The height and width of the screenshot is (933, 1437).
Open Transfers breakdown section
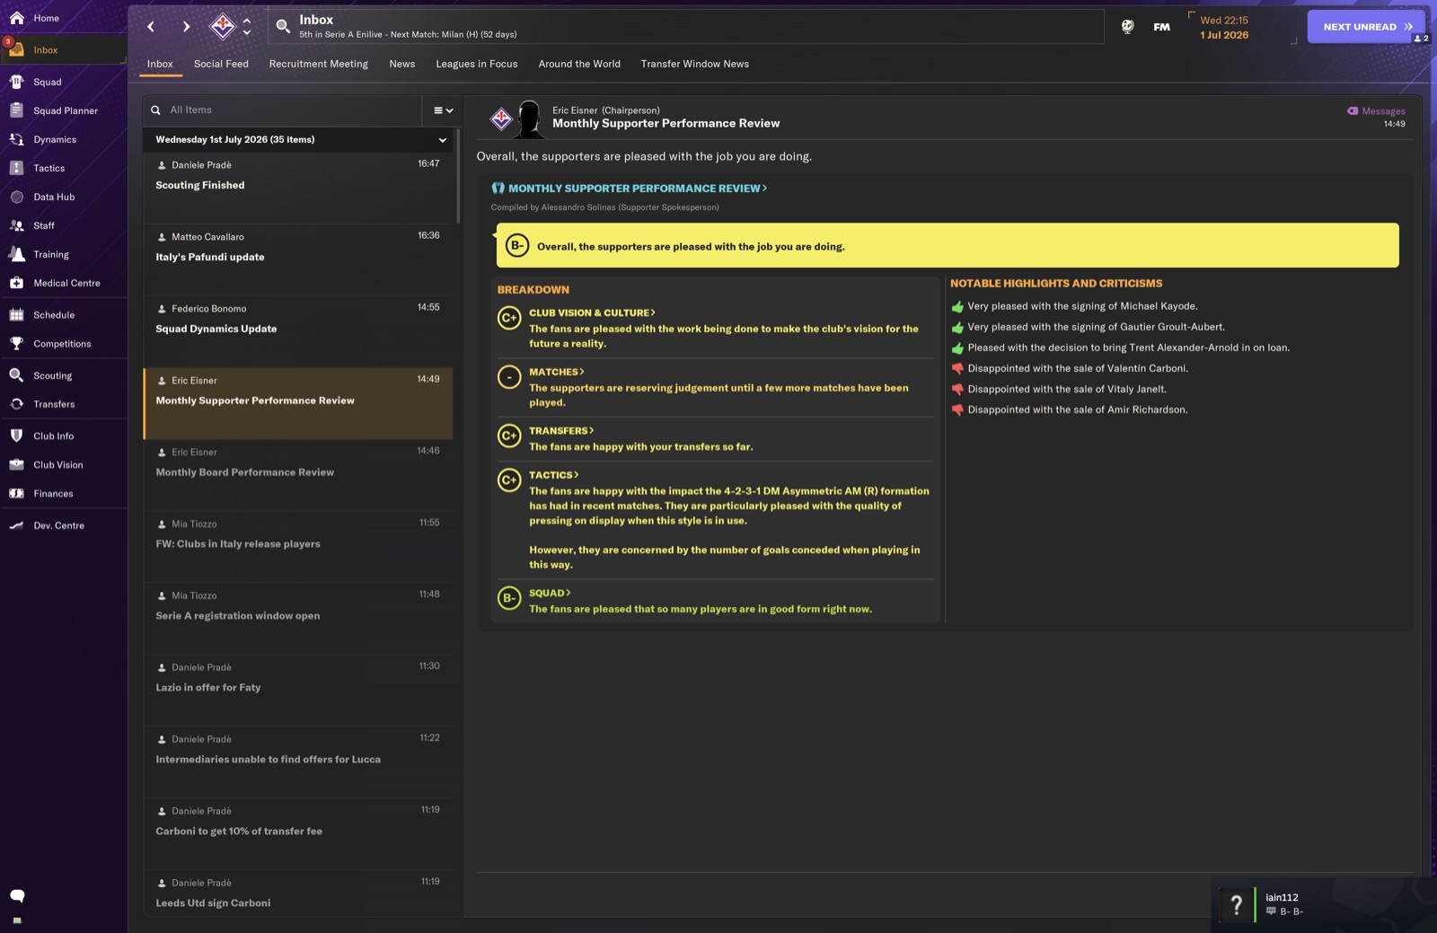pos(561,431)
